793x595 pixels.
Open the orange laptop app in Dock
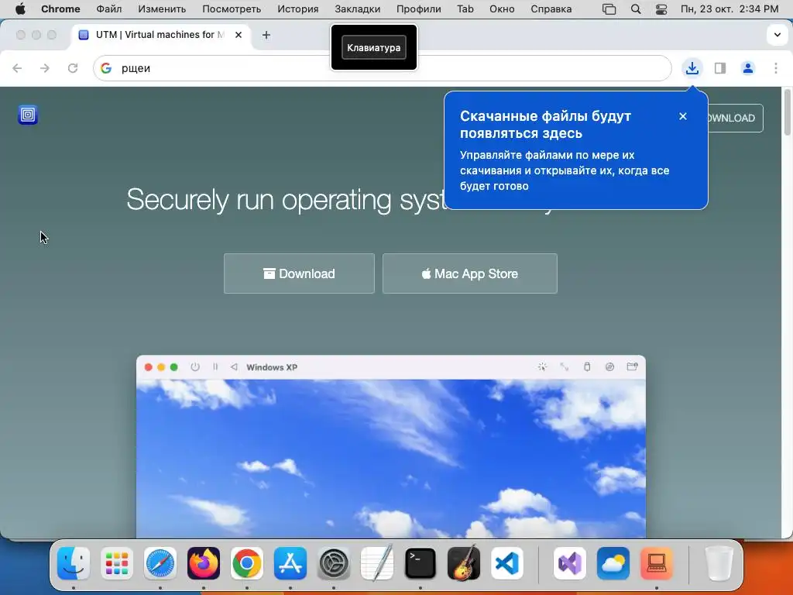pos(657,563)
